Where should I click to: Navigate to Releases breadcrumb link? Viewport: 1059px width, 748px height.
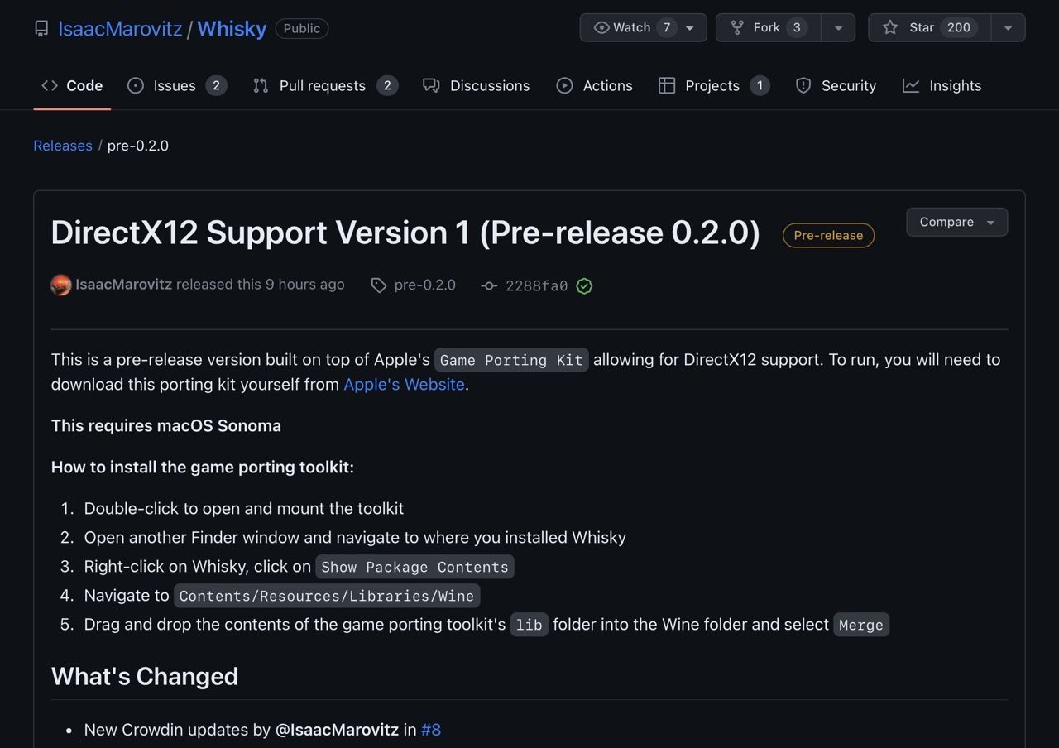(x=63, y=146)
